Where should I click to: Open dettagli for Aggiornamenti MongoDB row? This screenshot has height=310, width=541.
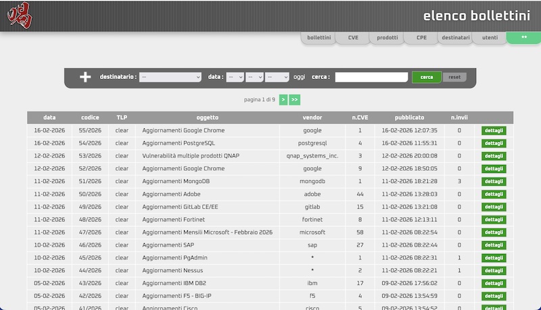[x=493, y=181]
